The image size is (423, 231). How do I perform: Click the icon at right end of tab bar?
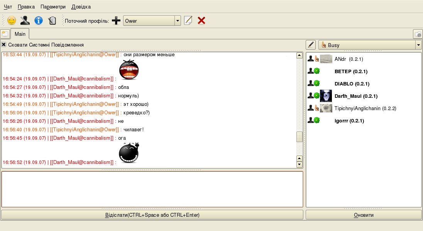pyautogui.click(x=418, y=34)
